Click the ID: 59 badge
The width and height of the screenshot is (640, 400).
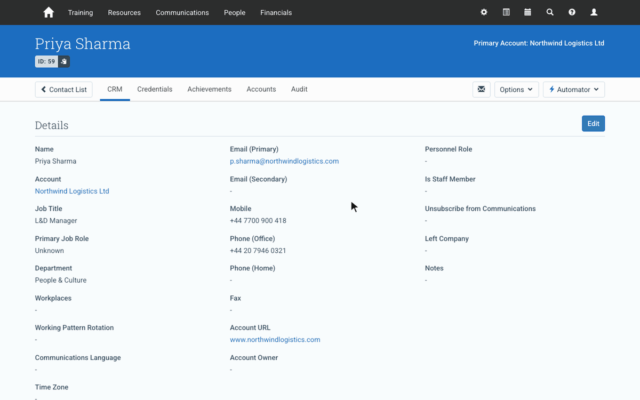click(x=46, y=61)
